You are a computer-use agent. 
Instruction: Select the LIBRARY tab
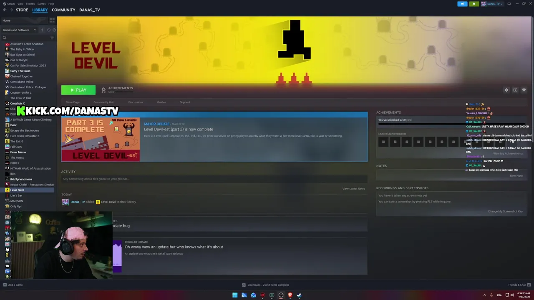(x=40, y=10)
